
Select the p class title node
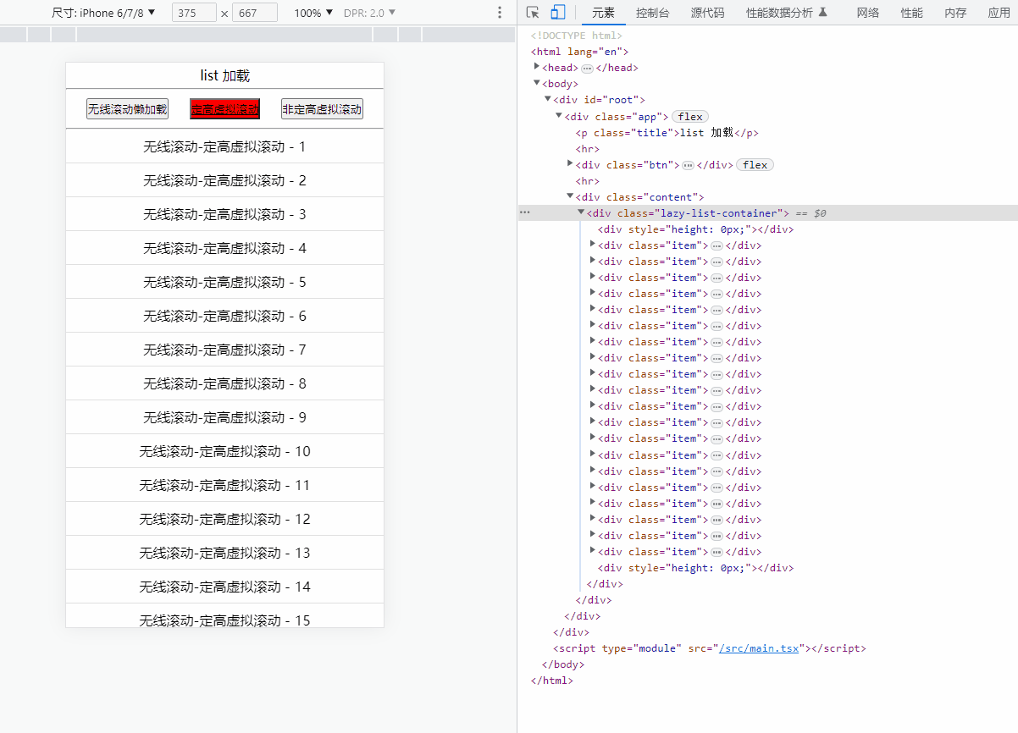tap(667, 133)
